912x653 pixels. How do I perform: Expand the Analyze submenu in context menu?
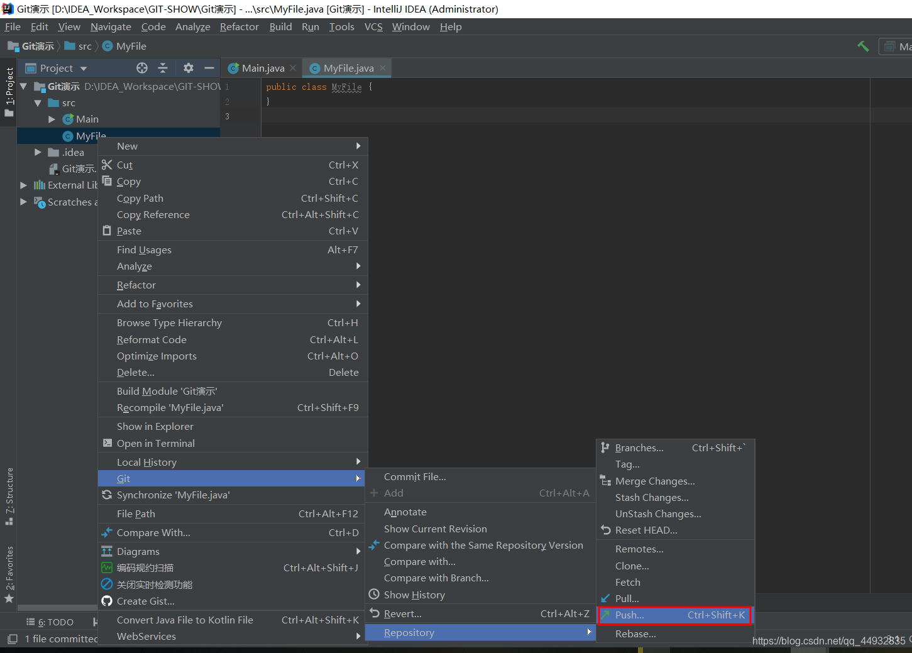pos(233,266)
